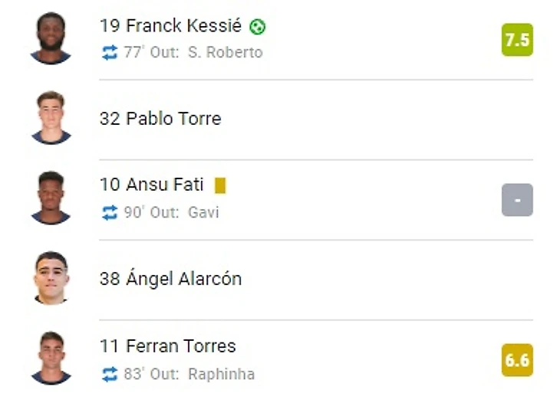Viewport: 560px width, 393px height.
Task: Click the yellow card icon next to Ansu Fati
Action: [220, 185]
